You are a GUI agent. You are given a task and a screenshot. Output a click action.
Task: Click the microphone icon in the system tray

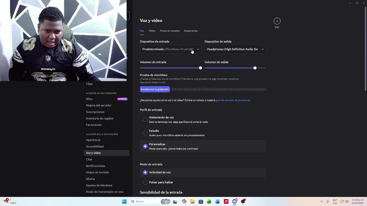tap(327, 202)
